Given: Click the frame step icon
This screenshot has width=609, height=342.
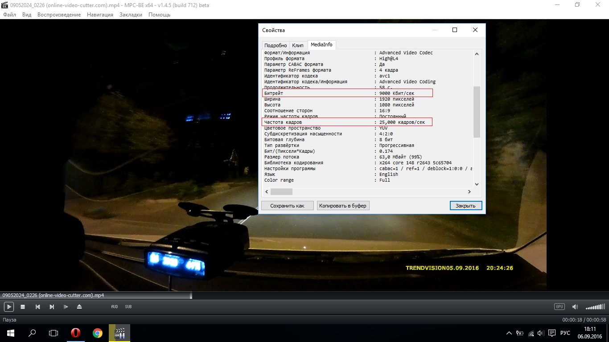Looking at the screenshot, I should coord(66,307).
